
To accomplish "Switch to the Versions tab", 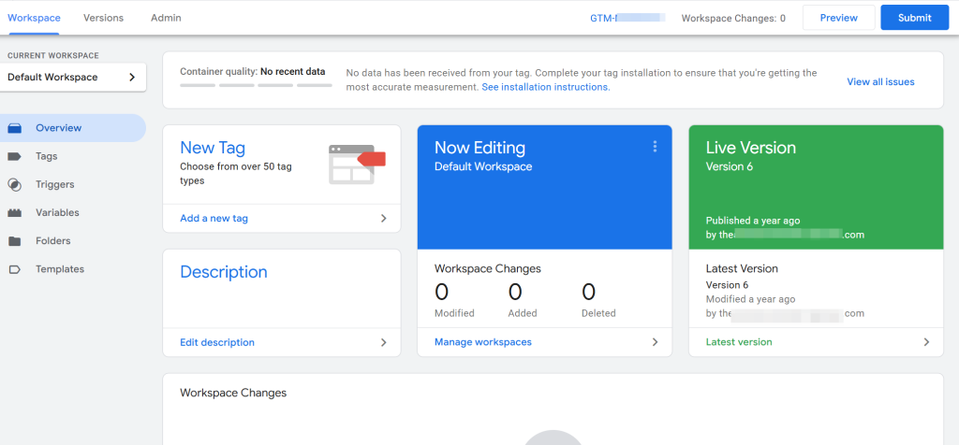I will pyautogui.click(x=103, y=18).
